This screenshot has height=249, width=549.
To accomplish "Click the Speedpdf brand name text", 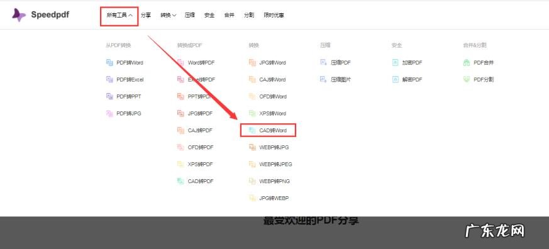I will [50, 14].
